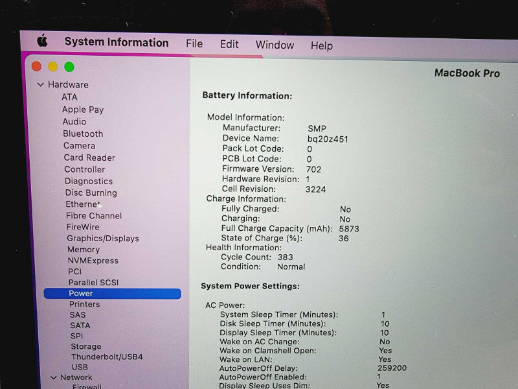Select SATA in the sidebar
This screenshot has height=389, width=518.
[80, 325]
